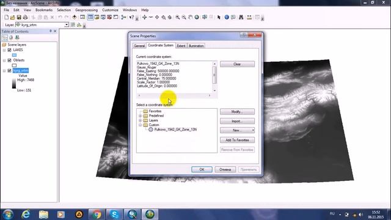Click the Full Extent globe icon
Viewport: 391px width, 220px height.
click(197, 17)
